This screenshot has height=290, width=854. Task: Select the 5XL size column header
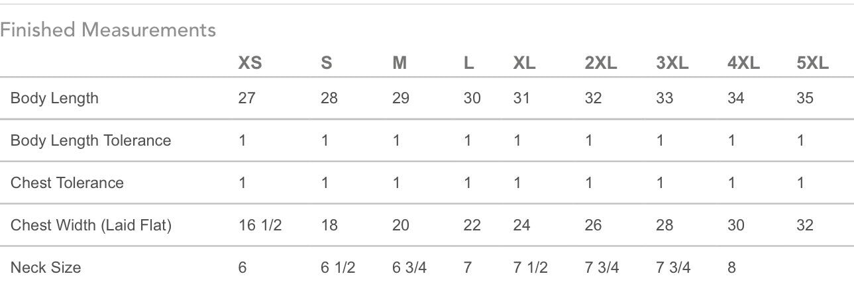click(812, 64)
